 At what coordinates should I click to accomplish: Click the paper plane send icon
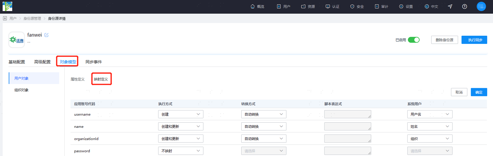point(450,7)
